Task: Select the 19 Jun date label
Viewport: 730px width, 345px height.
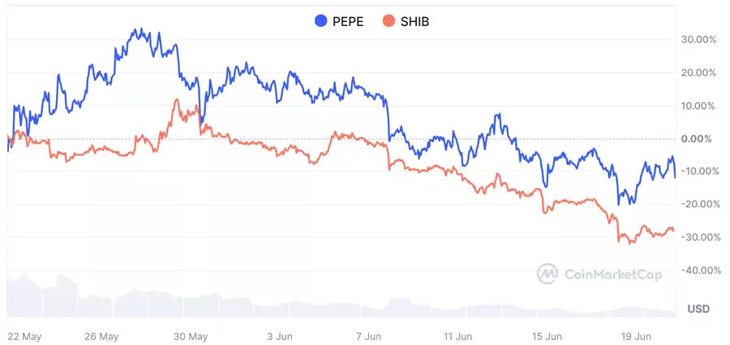Action: coord(637,335)
